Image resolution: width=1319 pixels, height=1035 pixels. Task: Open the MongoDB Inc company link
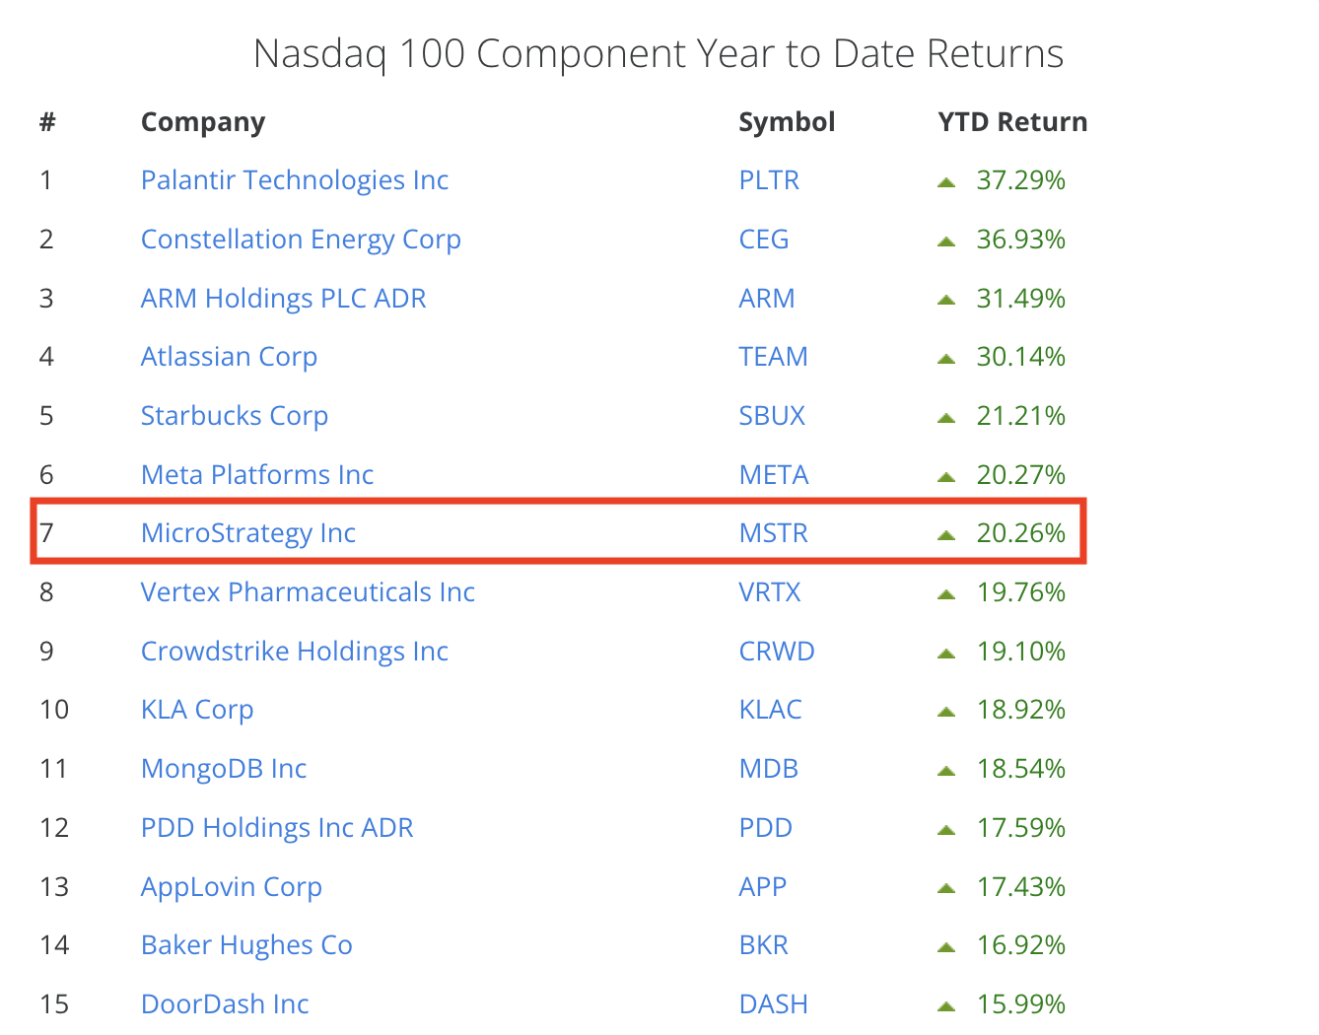224,769
